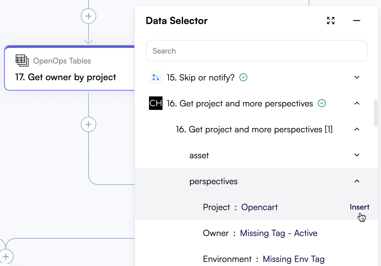Insert the Project Opencart value
The image size is (381, 266).
coord(359,207)
